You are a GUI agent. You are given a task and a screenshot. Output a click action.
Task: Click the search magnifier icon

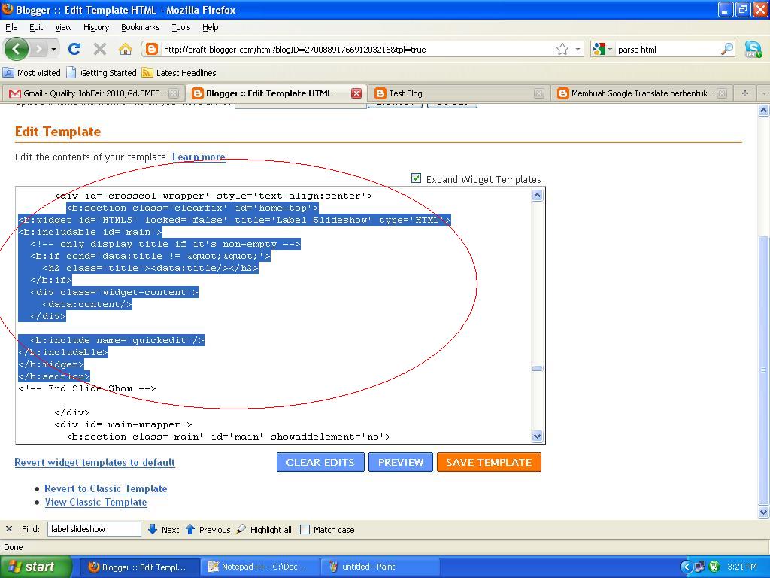tap(726, 49)
